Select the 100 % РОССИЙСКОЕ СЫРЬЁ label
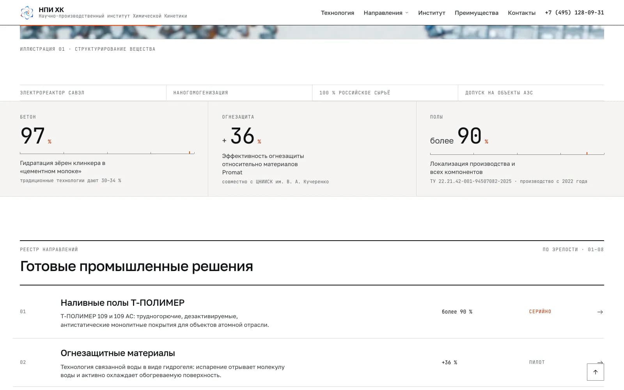624x390 pixels. coord(355,93)
